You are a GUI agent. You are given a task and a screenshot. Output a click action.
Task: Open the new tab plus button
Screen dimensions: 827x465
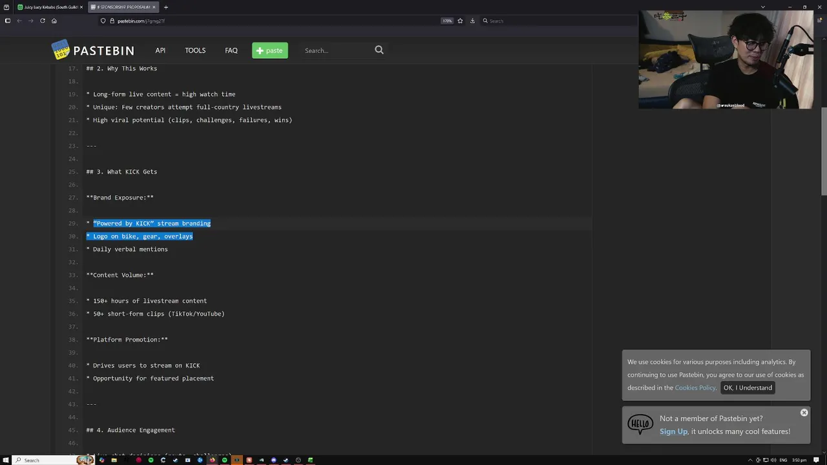(x=166, y=7)
